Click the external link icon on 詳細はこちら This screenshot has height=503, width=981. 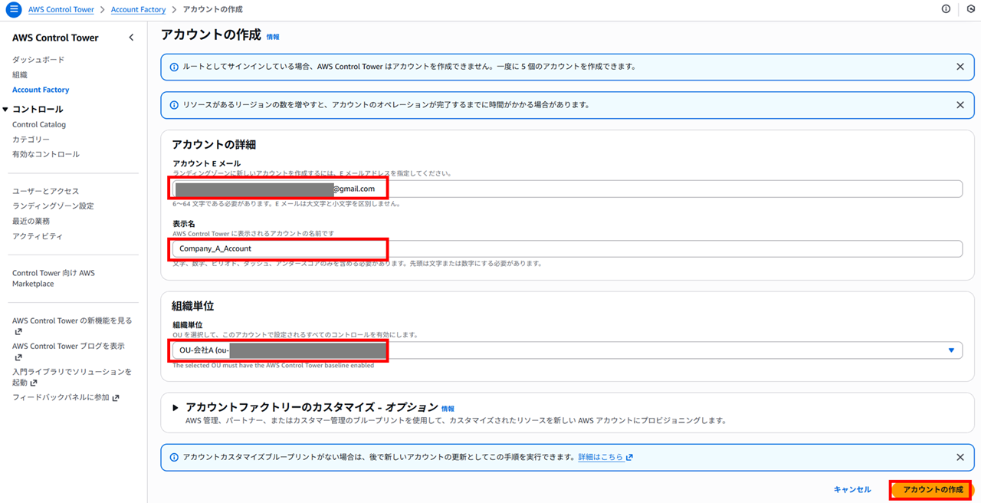tap(628, 457)
